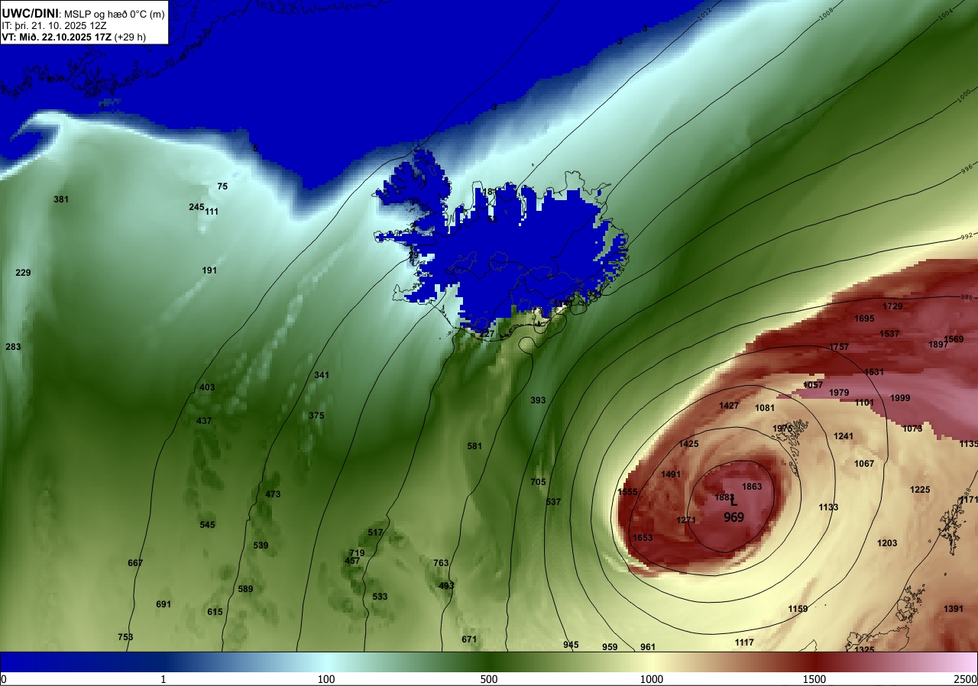The width and height of the screenshot is (978, 686).
Task: Click the 1225 height value
Action: click(920, 490)
